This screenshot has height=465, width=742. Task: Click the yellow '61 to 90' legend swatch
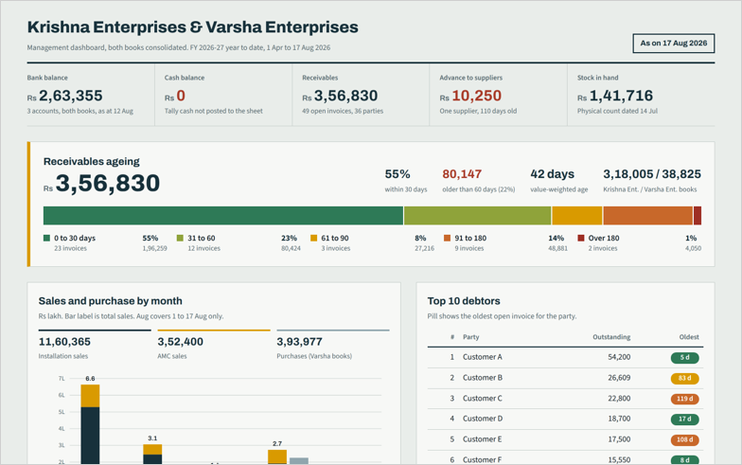coord(314,239)
